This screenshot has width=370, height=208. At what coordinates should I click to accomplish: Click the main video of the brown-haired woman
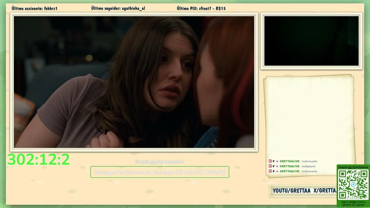point(134,82)
